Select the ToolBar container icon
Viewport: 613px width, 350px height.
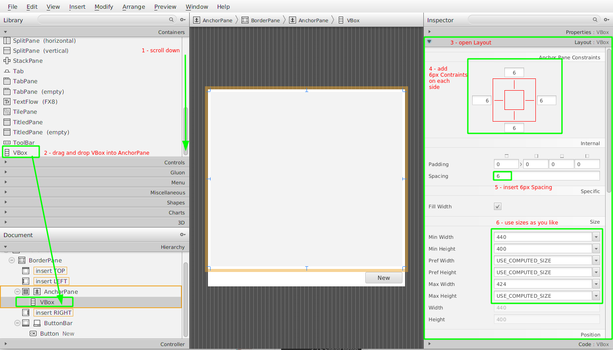pos(7,143)
